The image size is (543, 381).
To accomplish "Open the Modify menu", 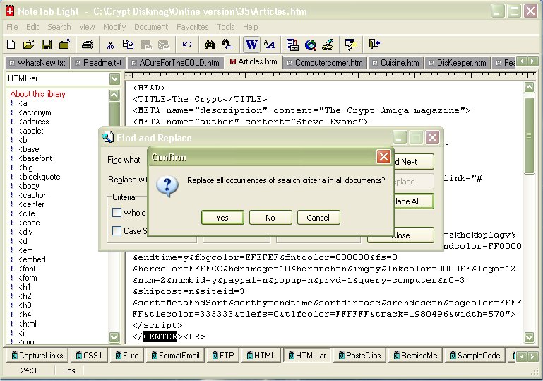I will [114, 27].
